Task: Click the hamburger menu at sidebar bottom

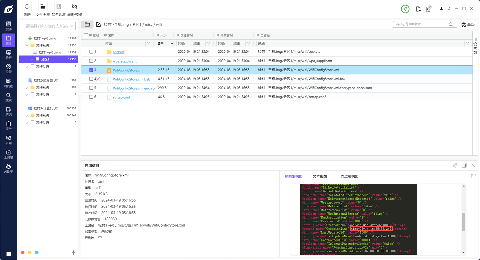Action: [x=8, y=254]
